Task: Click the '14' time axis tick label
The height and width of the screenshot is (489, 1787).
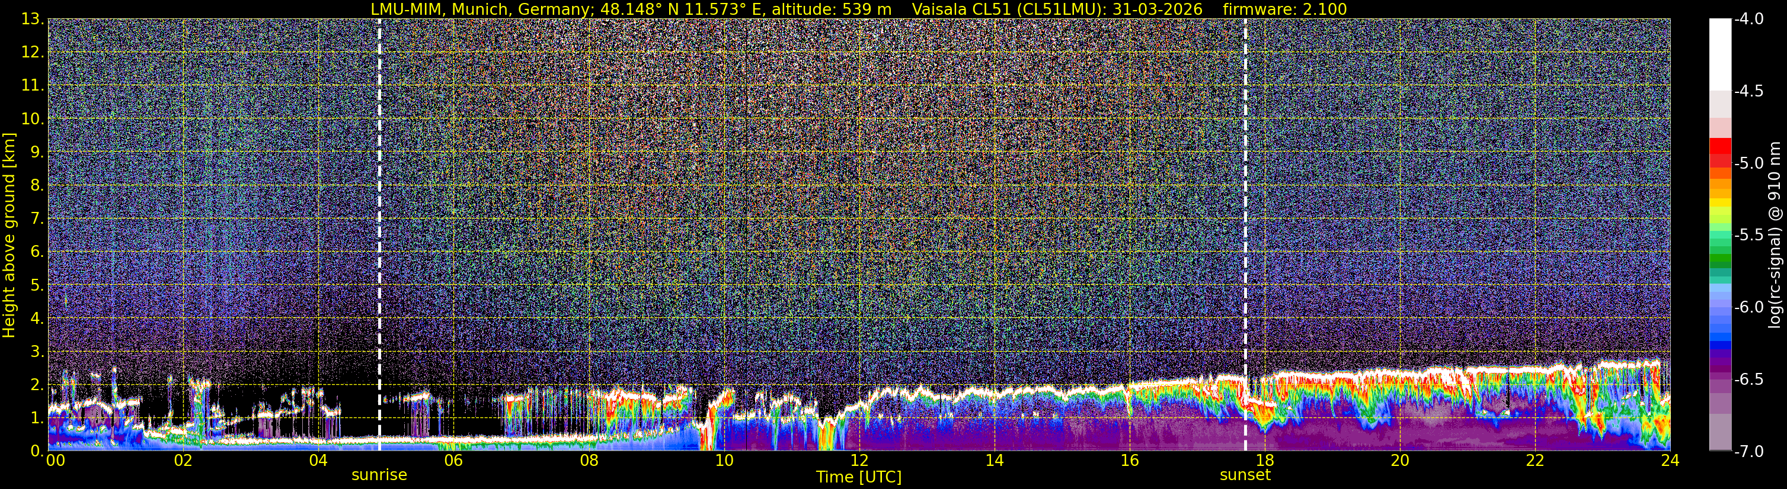Action: (994, 461)
